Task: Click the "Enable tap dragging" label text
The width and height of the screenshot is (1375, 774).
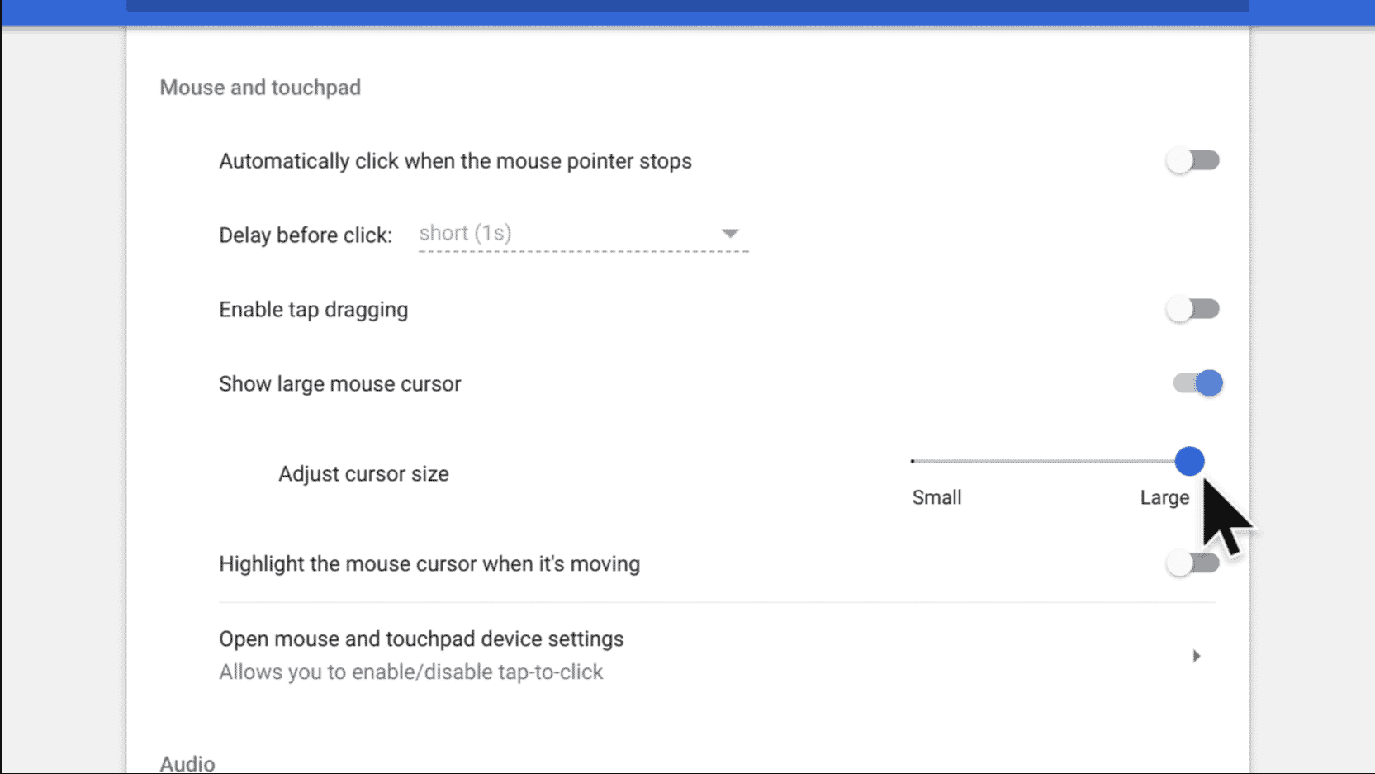Action: pyautogui.click(x=313, y=310)
